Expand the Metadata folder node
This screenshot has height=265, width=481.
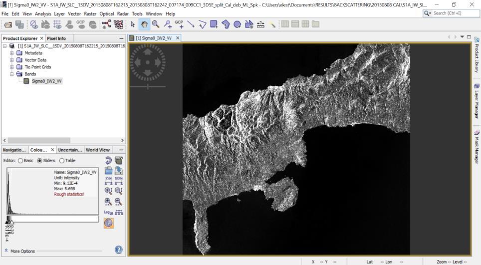pos(11,53)
